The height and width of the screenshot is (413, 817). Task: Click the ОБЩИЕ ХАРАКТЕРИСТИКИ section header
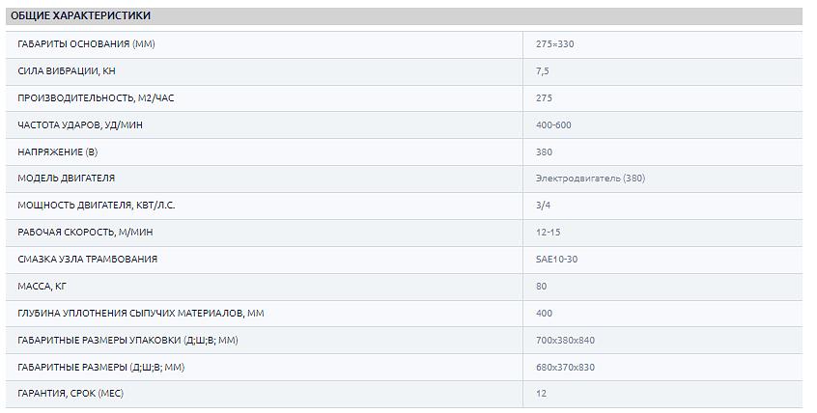(80, 16)
